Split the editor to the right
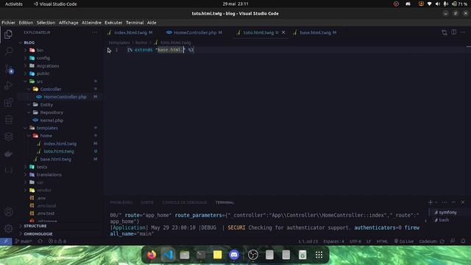The image size is (471, 265). (453, 32)
